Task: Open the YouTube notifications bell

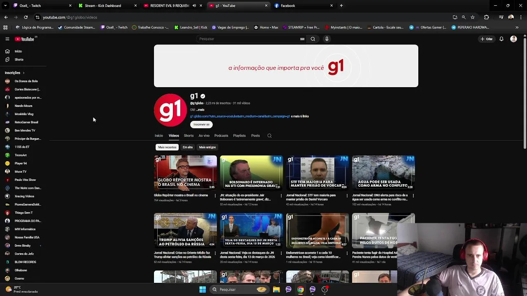Action: [501, 39]
